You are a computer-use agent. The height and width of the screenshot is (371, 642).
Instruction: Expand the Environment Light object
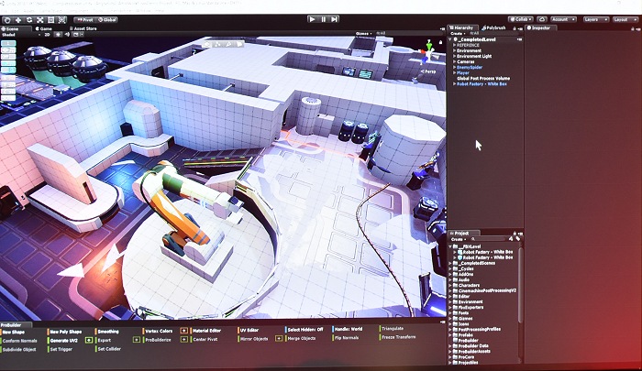pos(455,56)
